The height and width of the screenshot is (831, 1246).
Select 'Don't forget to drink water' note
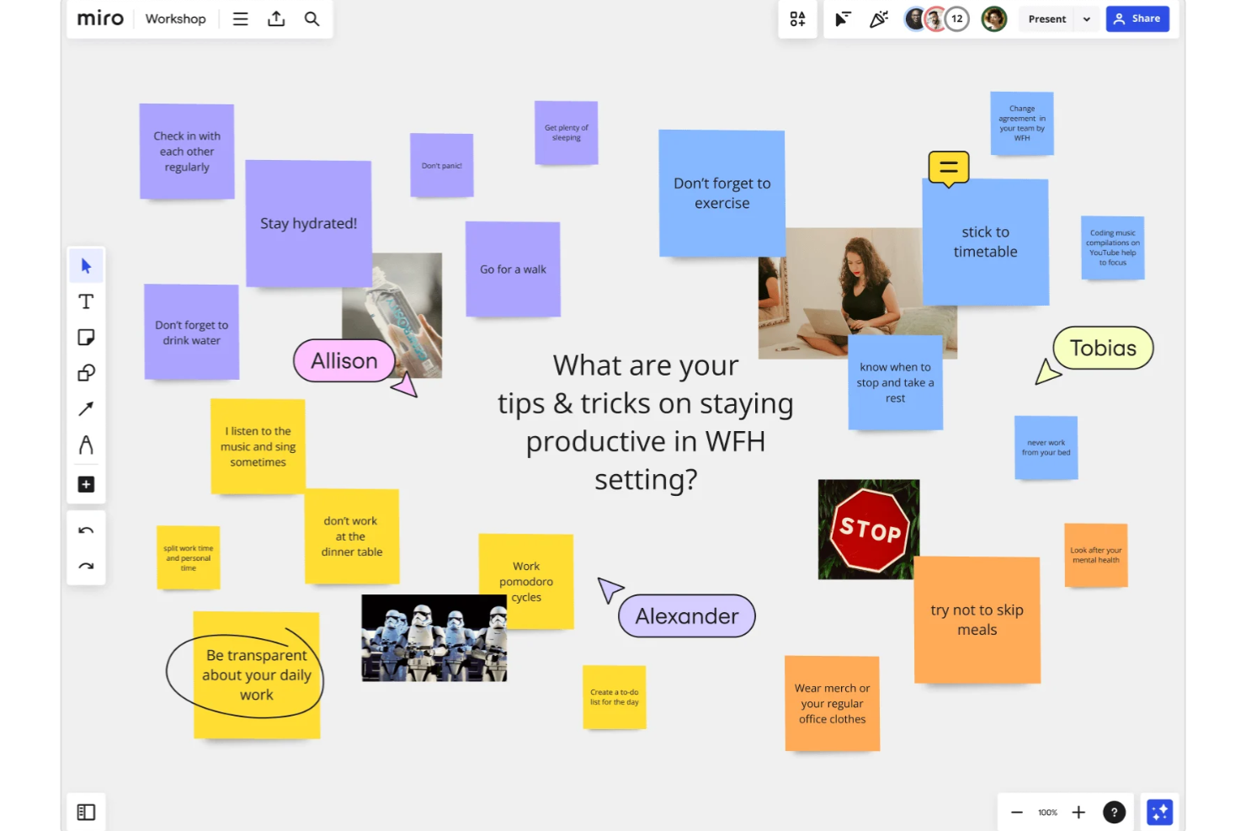click(x=191, y=332)
